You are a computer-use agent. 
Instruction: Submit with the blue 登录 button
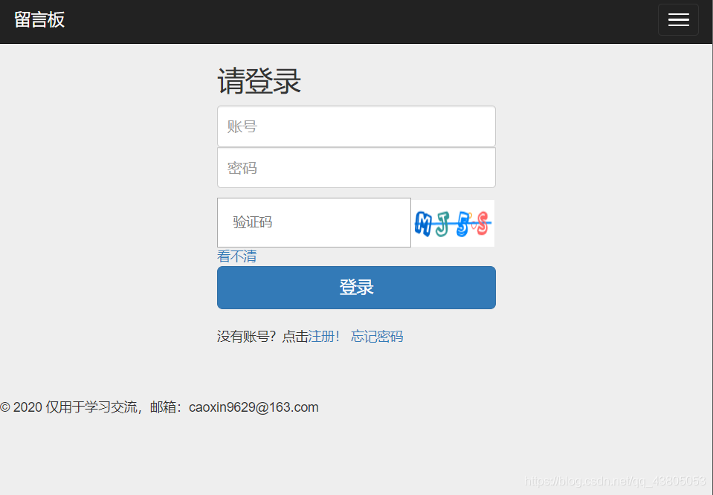tap(356, 288)
